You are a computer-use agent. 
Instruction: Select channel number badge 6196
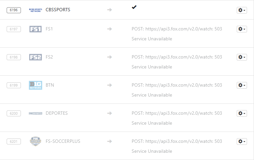[14, 10]
